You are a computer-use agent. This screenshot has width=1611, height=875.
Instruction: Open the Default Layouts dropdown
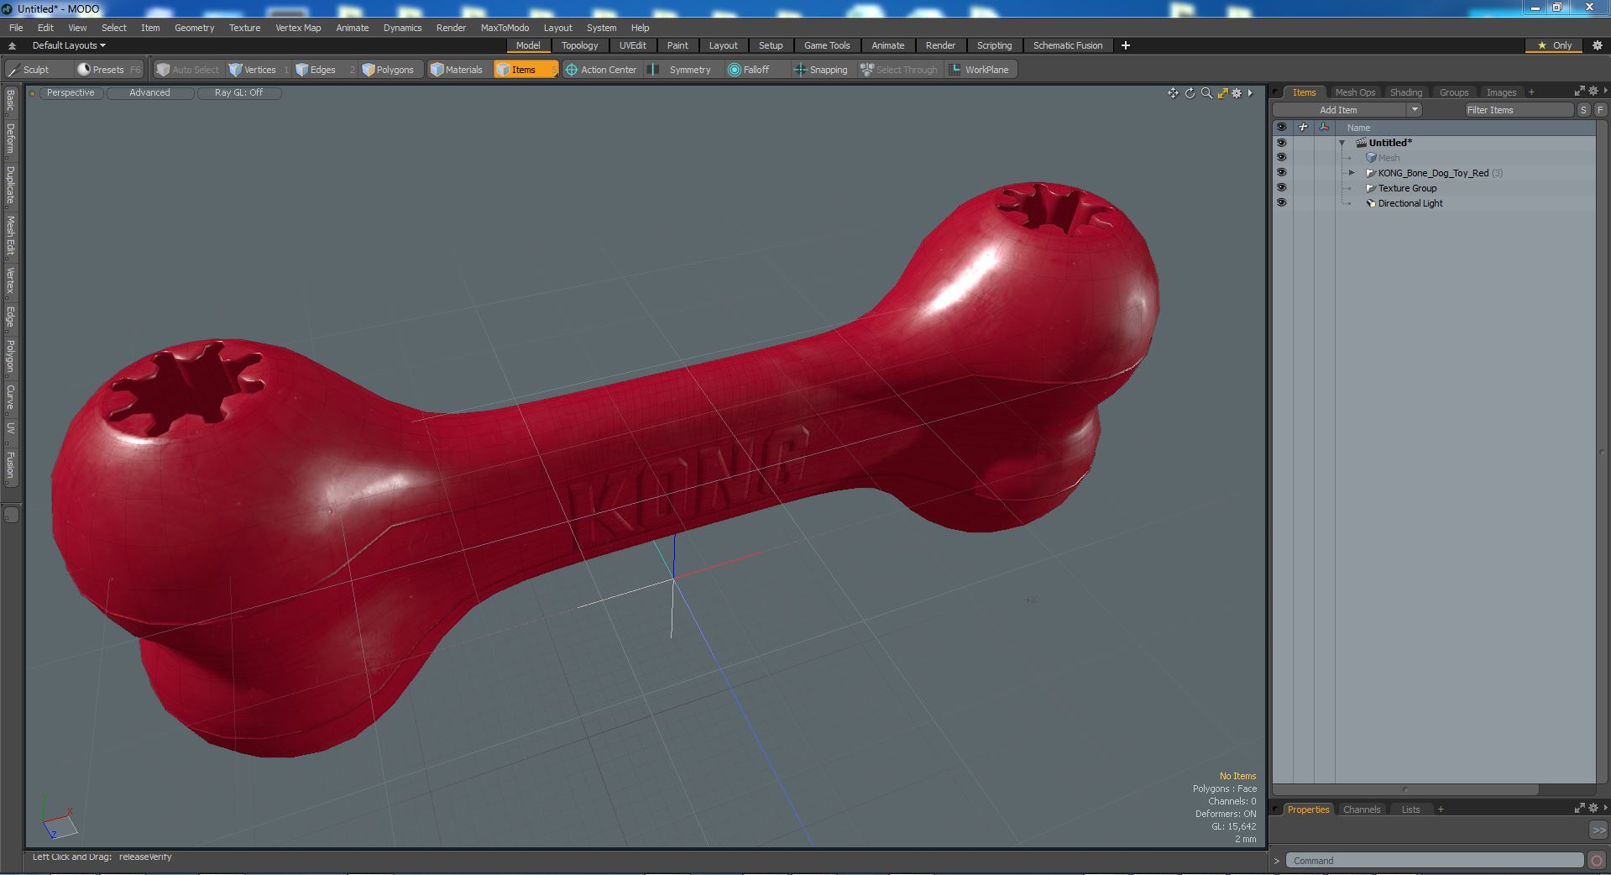coord(69,45)
